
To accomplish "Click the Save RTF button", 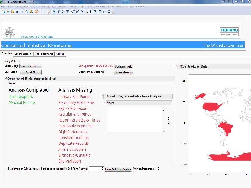I will point(31,72).
